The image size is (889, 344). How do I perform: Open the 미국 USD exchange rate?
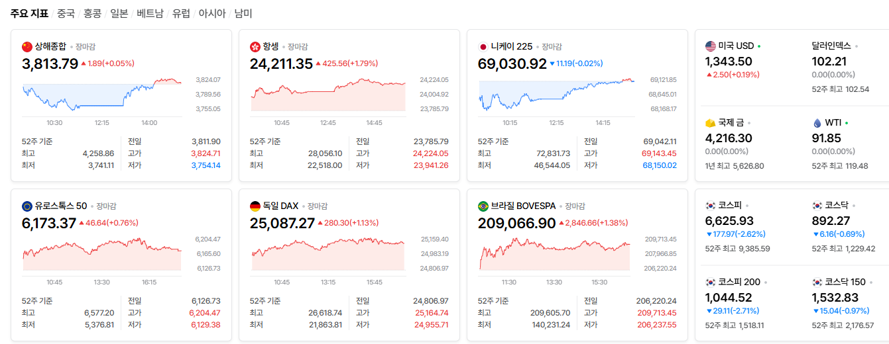coord(737,46)
